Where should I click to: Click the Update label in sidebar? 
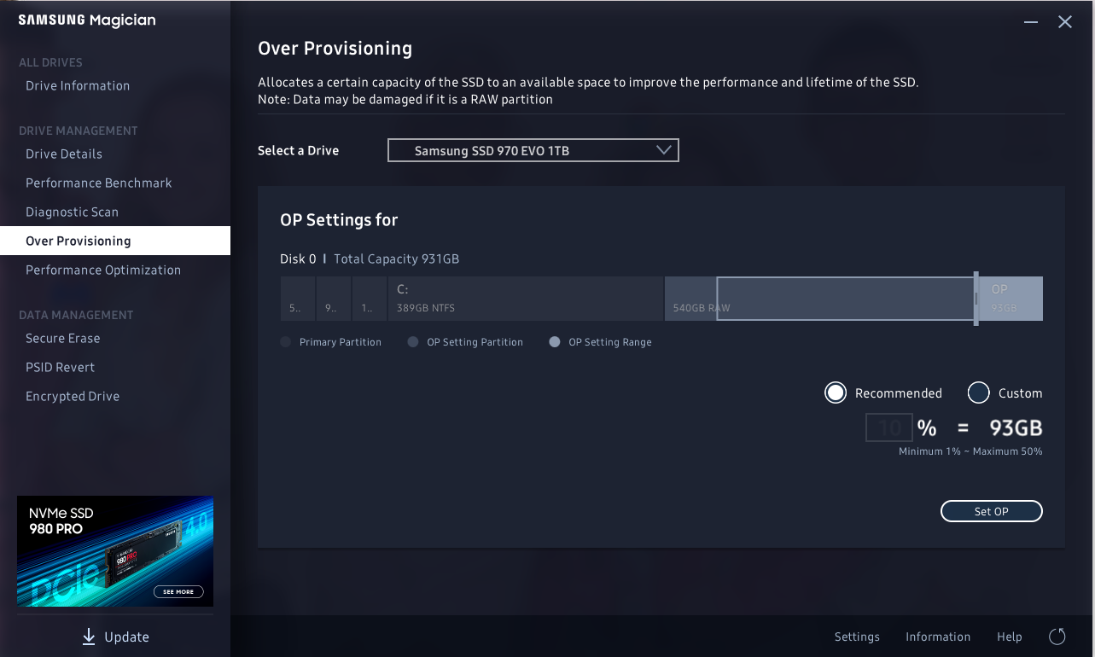click(x=126, y=637)
